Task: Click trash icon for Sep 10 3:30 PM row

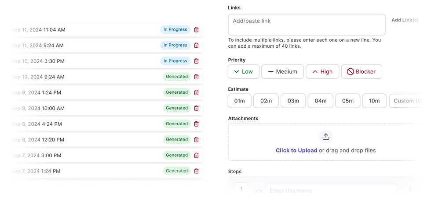Action: [x=196, y=61]
